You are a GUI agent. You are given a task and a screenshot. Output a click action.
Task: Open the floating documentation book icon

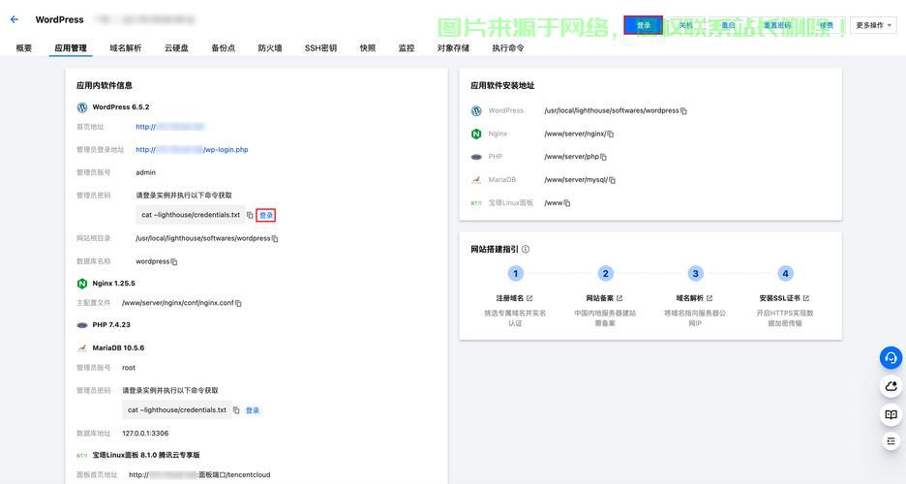[891, 414]
